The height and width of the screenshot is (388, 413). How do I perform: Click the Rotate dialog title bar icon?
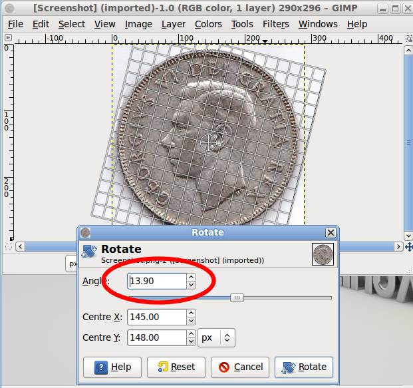(85, 232)
